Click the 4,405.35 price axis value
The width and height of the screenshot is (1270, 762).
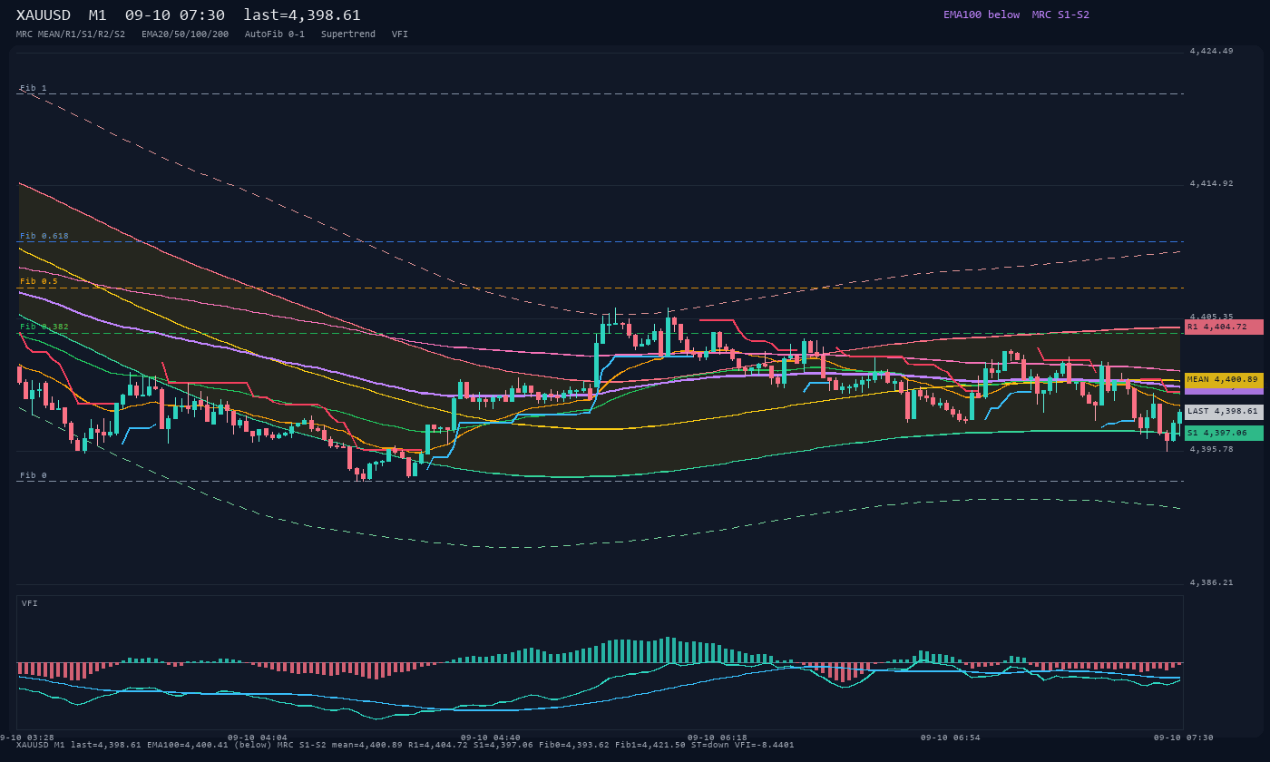click(x=1212, y=317)
